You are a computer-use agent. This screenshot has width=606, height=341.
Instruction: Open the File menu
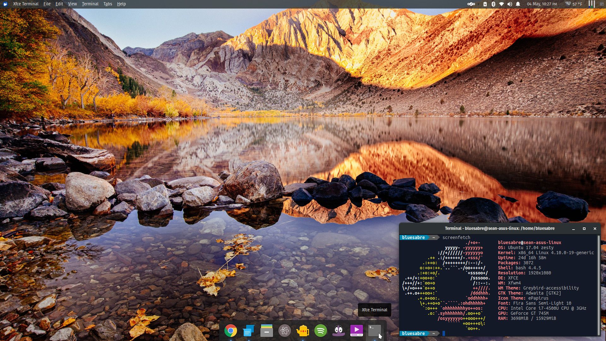(x=47, y=4)
